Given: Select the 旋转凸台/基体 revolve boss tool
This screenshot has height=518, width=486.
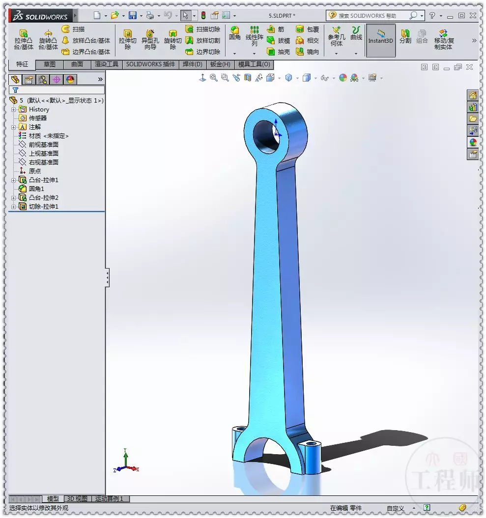Looking at the screenshot, I should tap(48, 40).
